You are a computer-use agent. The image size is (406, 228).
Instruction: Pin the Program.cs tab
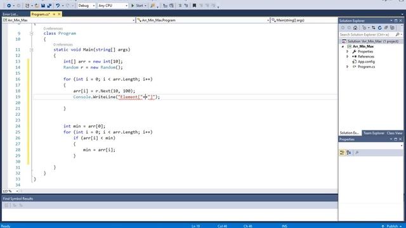54,14
